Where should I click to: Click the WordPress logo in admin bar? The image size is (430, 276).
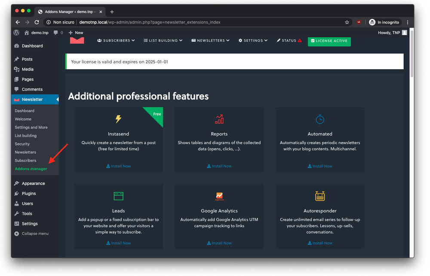pyautogui.click(x=16, y=33)
